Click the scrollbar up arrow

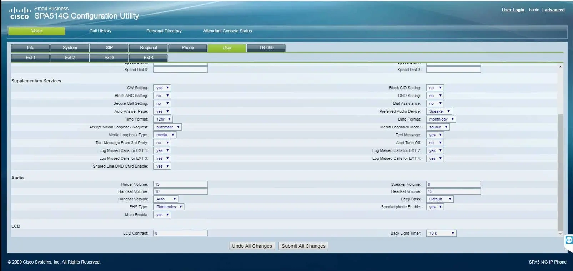560,67
